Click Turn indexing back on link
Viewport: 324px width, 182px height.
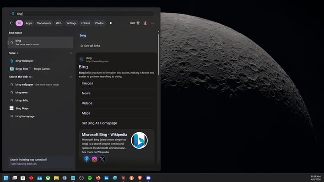(x=23, y=164)
